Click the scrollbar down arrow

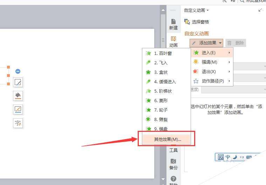[163, 179]
